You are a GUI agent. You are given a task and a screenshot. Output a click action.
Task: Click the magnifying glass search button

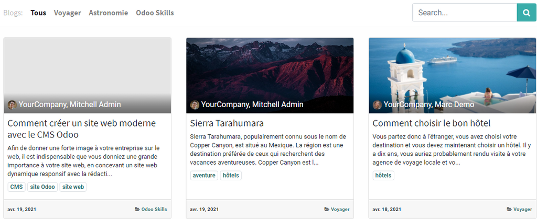[x=527, y=13]
